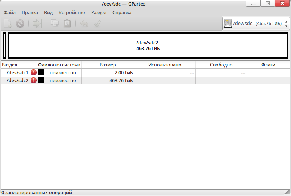Sort by the Использовано column header

click(x=165, y=65)
